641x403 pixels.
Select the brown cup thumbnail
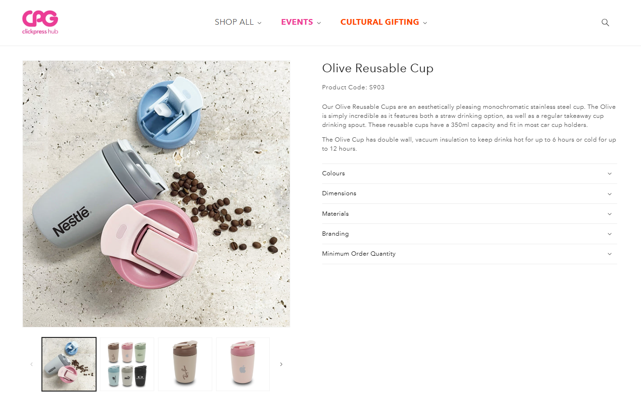[185, 364]
